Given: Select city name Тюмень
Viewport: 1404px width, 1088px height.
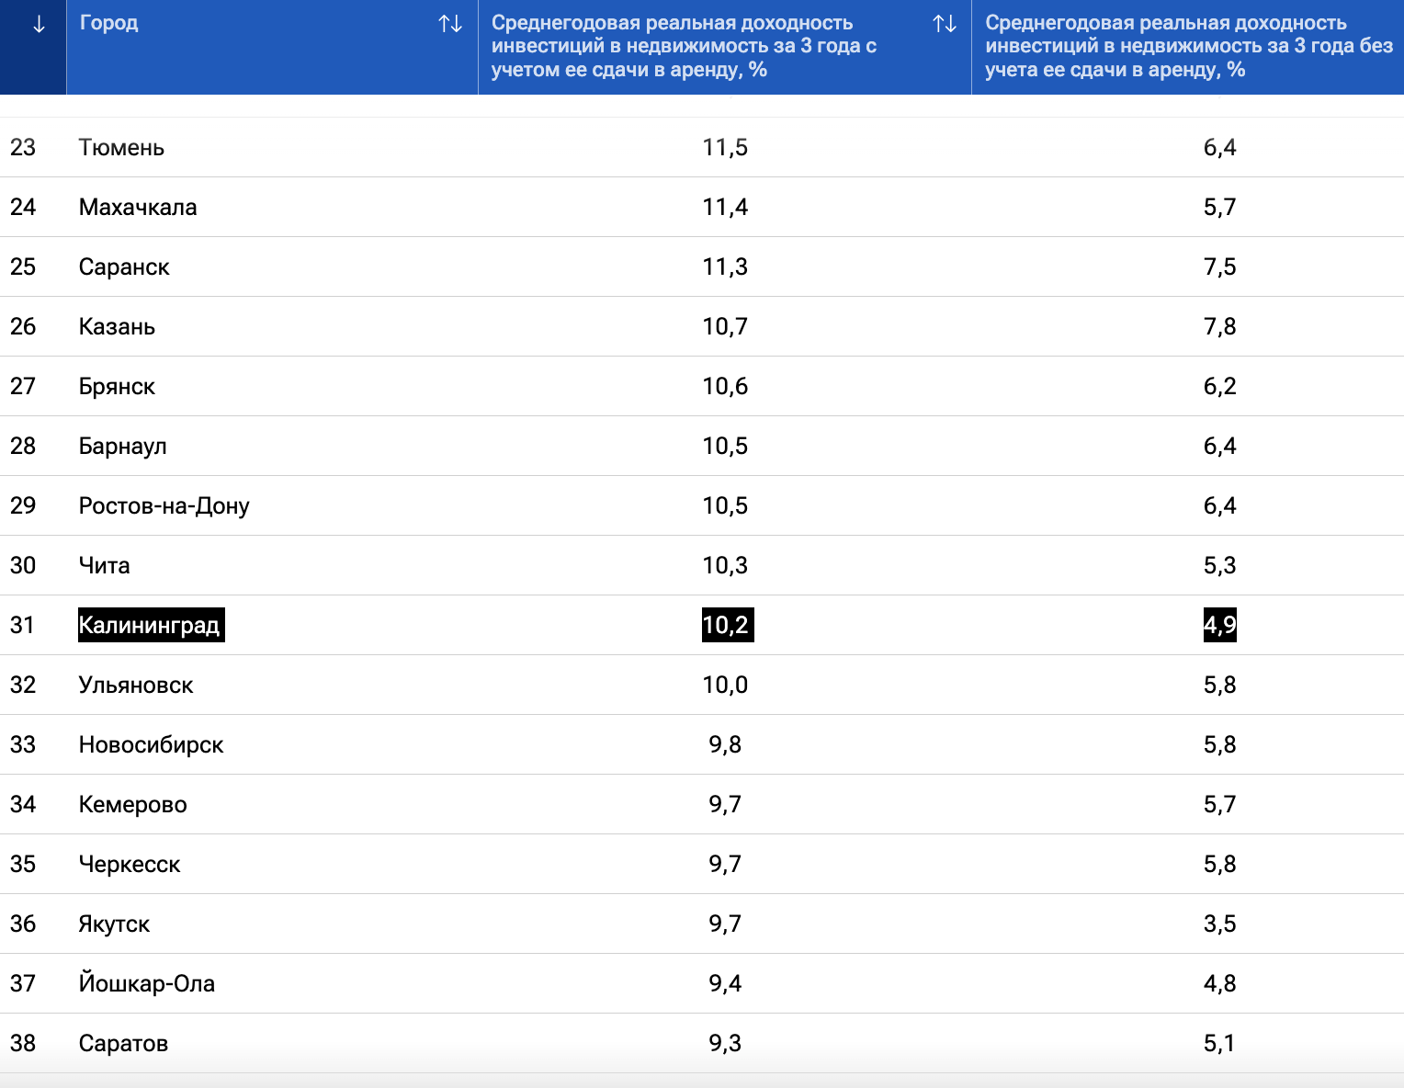Looking at the screenshot, I should pyautogui.click(x=121, y=148).
